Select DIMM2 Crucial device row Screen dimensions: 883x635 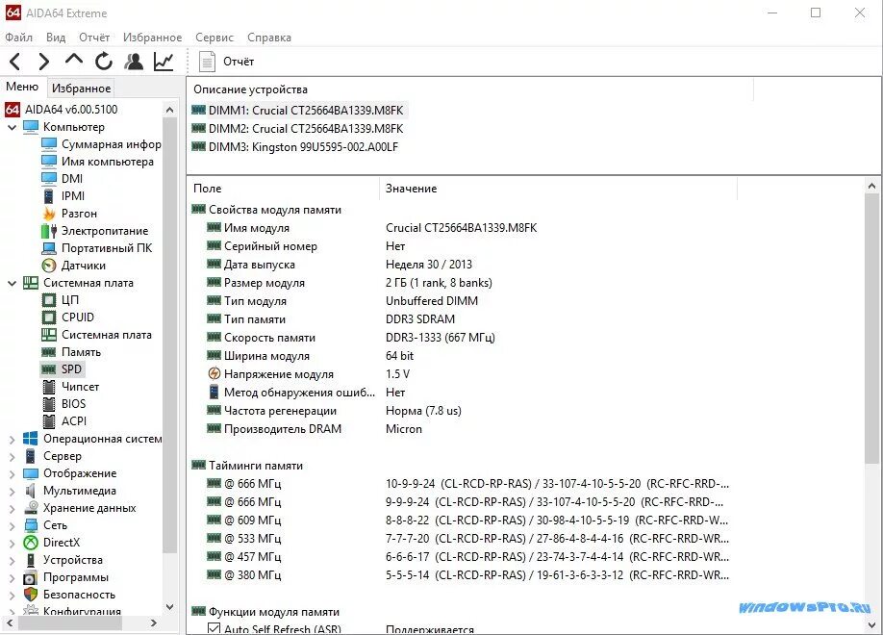coord(297,129)
